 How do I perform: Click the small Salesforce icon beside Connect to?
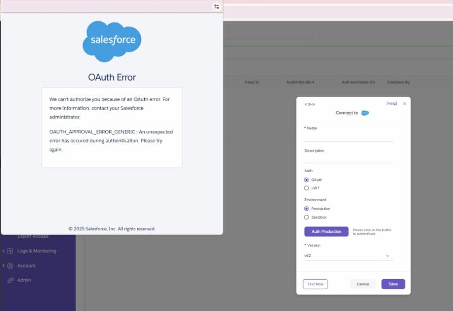[x=365, y=113]
